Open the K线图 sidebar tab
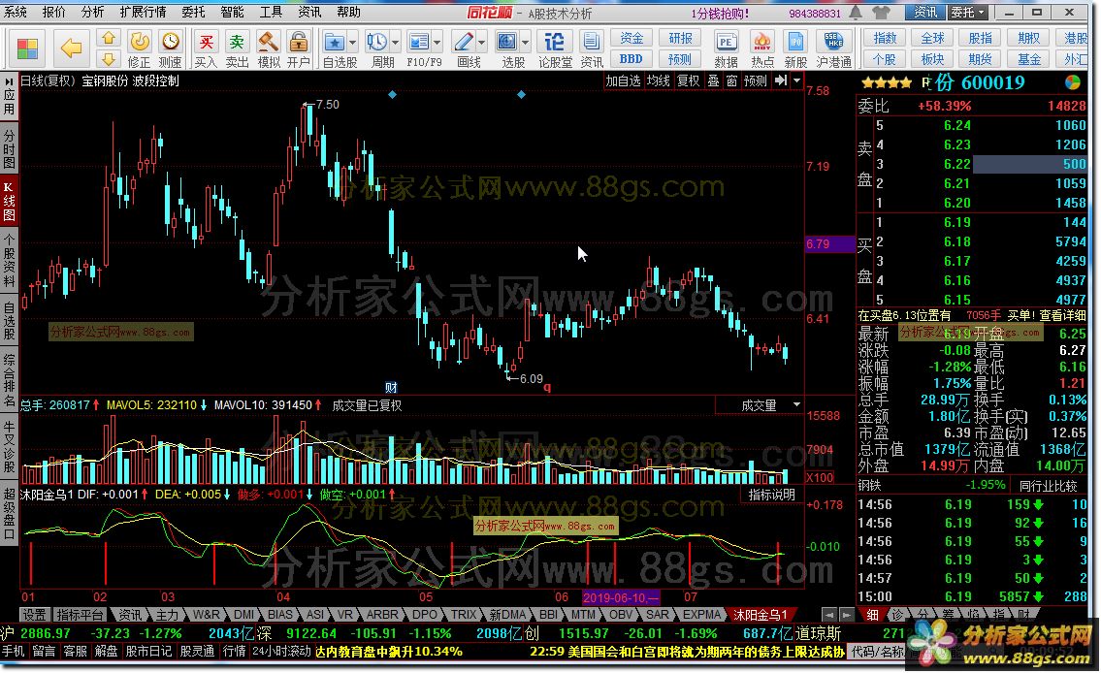The height and width of the screenshot is (673, 1101). coord(9,202)
